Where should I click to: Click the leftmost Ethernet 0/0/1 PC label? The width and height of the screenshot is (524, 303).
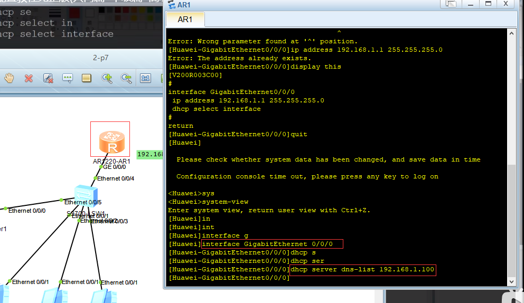pos(31,282)
